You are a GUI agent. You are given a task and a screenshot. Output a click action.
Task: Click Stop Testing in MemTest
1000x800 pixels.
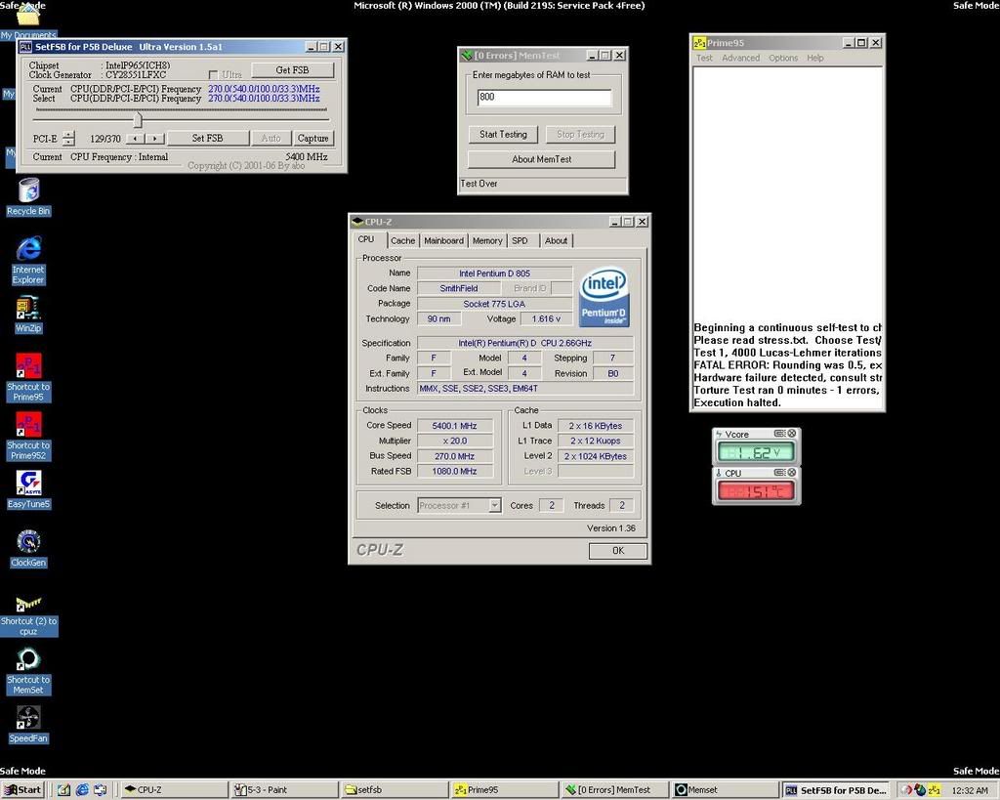pos(580,135)
